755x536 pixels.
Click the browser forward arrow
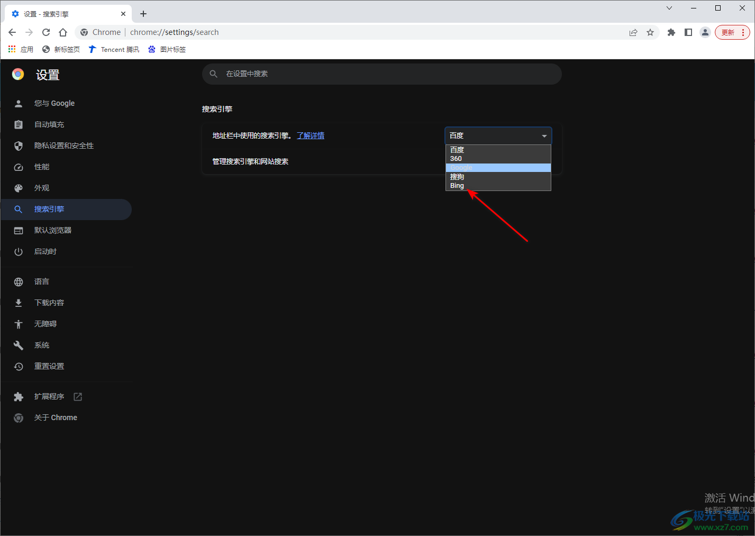click(29, 32)
